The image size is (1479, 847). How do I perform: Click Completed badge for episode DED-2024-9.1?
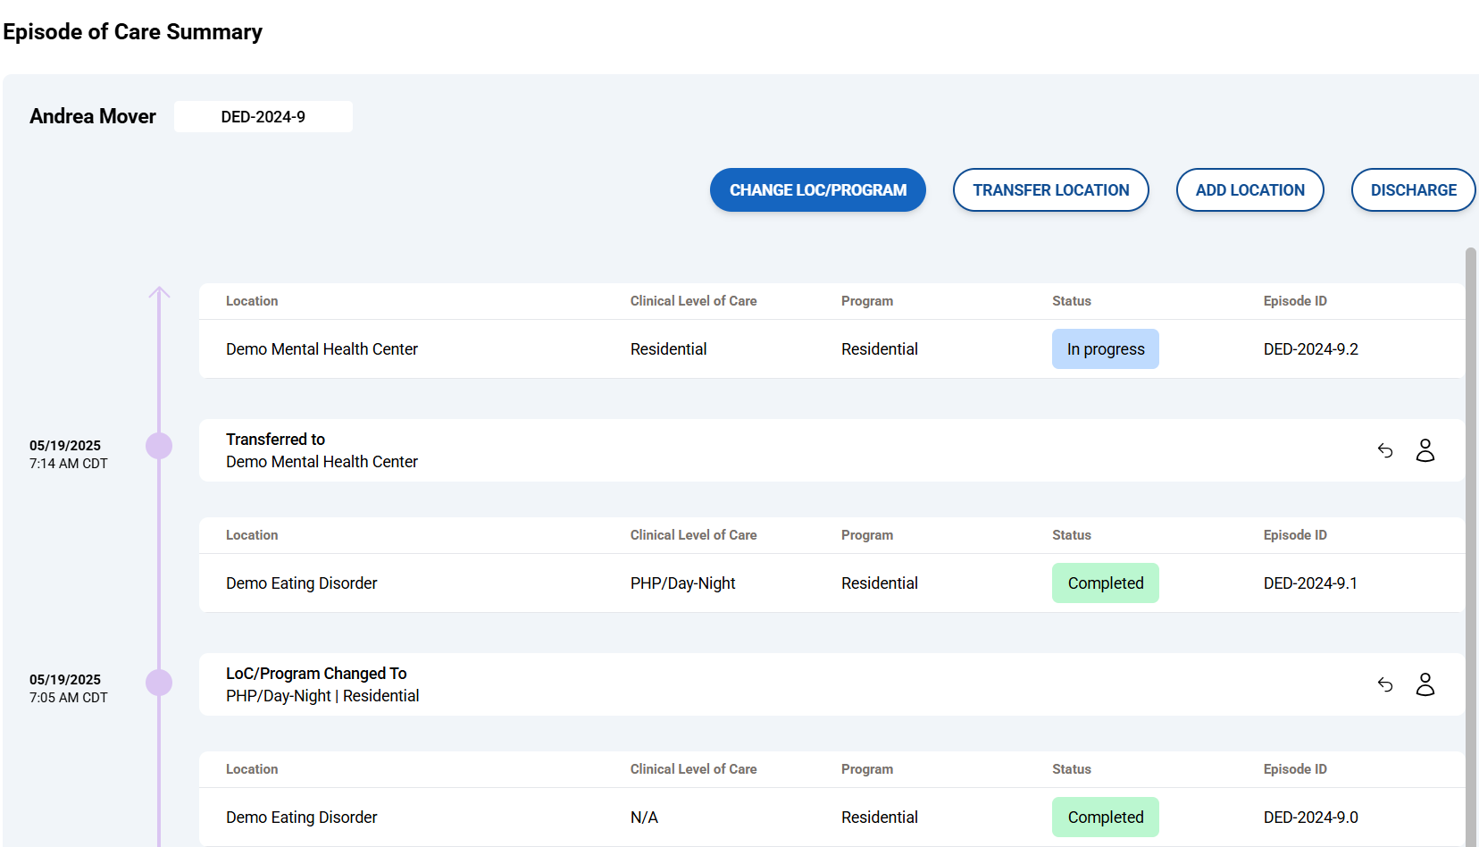(x=1105, y=583)
